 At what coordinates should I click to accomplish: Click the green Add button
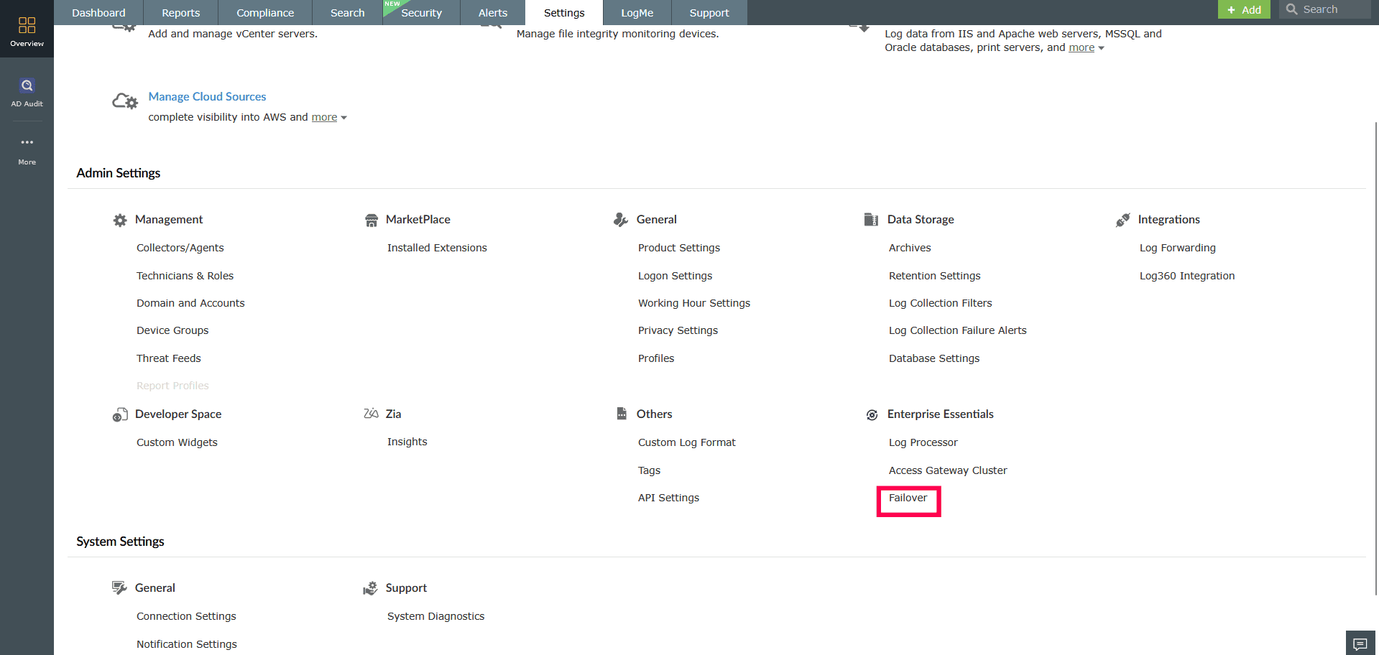tap(1244, 9)
